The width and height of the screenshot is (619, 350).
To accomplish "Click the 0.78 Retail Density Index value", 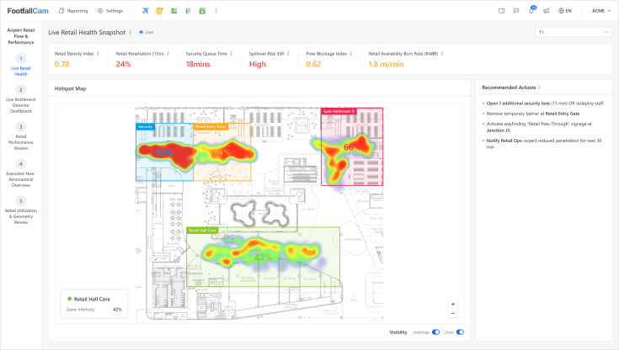I will pos(62,64).
